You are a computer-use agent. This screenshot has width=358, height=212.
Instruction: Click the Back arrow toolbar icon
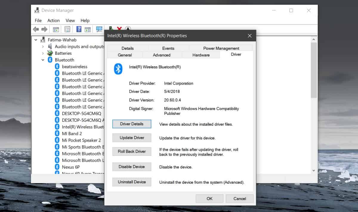click(36, 29)
